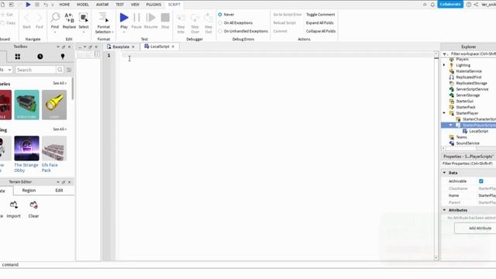Click Step Out in the Debugger group
This screenshot has width=496, height=279.
click(x=208, y=23)
